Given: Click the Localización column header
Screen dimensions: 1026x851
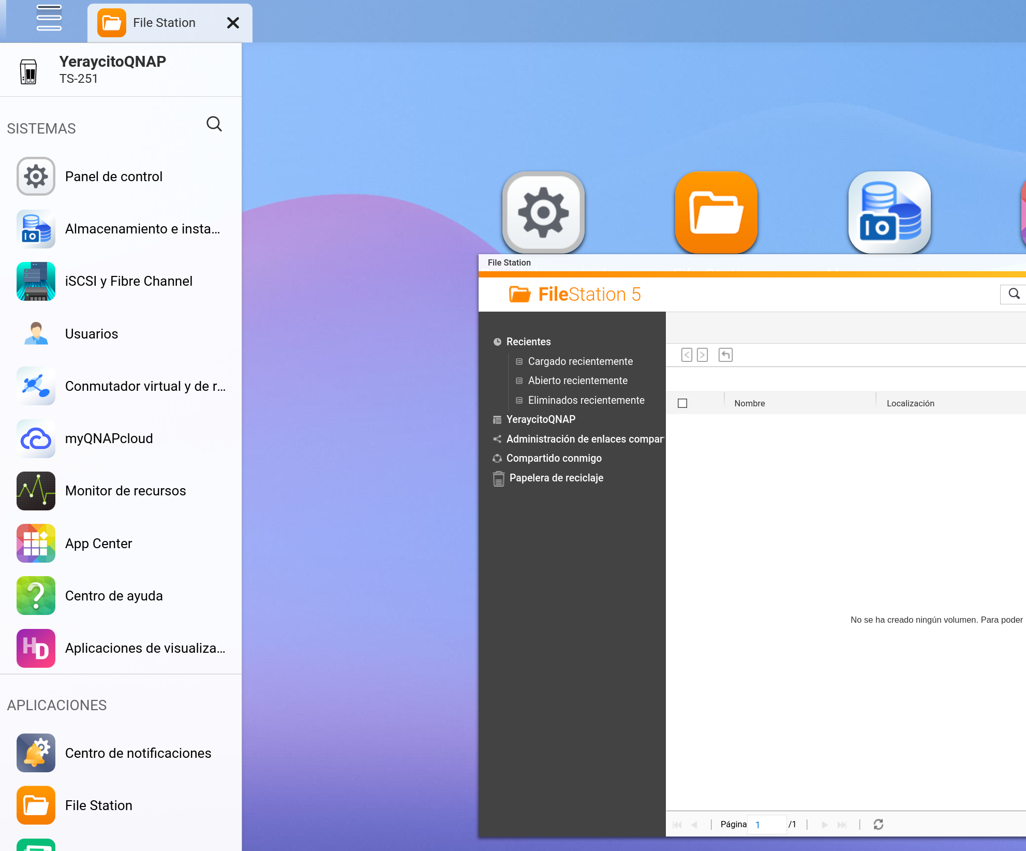Looking at the screenshot, I should coord(910,403).
